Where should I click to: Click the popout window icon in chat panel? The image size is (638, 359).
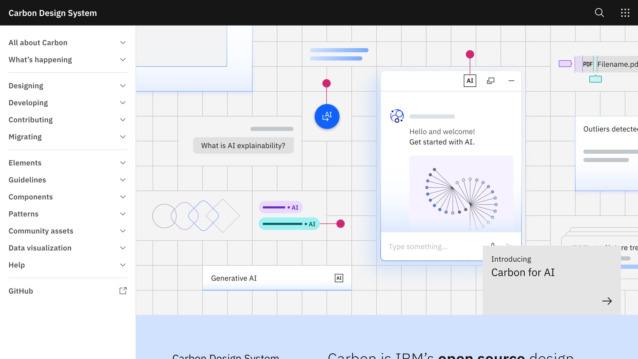pos(490,81)
